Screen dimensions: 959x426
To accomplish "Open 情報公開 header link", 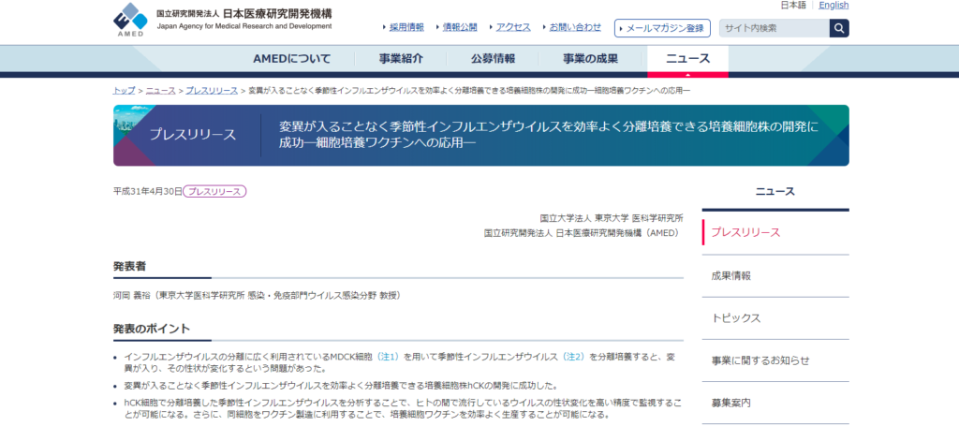I will [x=460, y=27].
